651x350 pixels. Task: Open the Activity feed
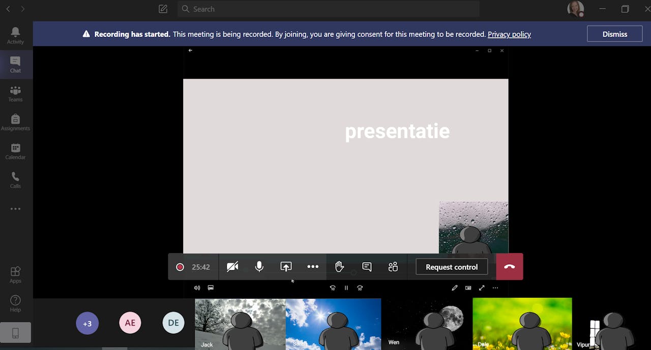click(15, 36)
